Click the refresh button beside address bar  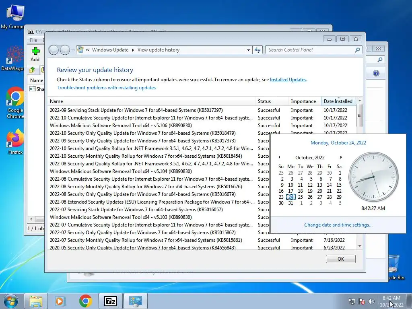[257, 50]
